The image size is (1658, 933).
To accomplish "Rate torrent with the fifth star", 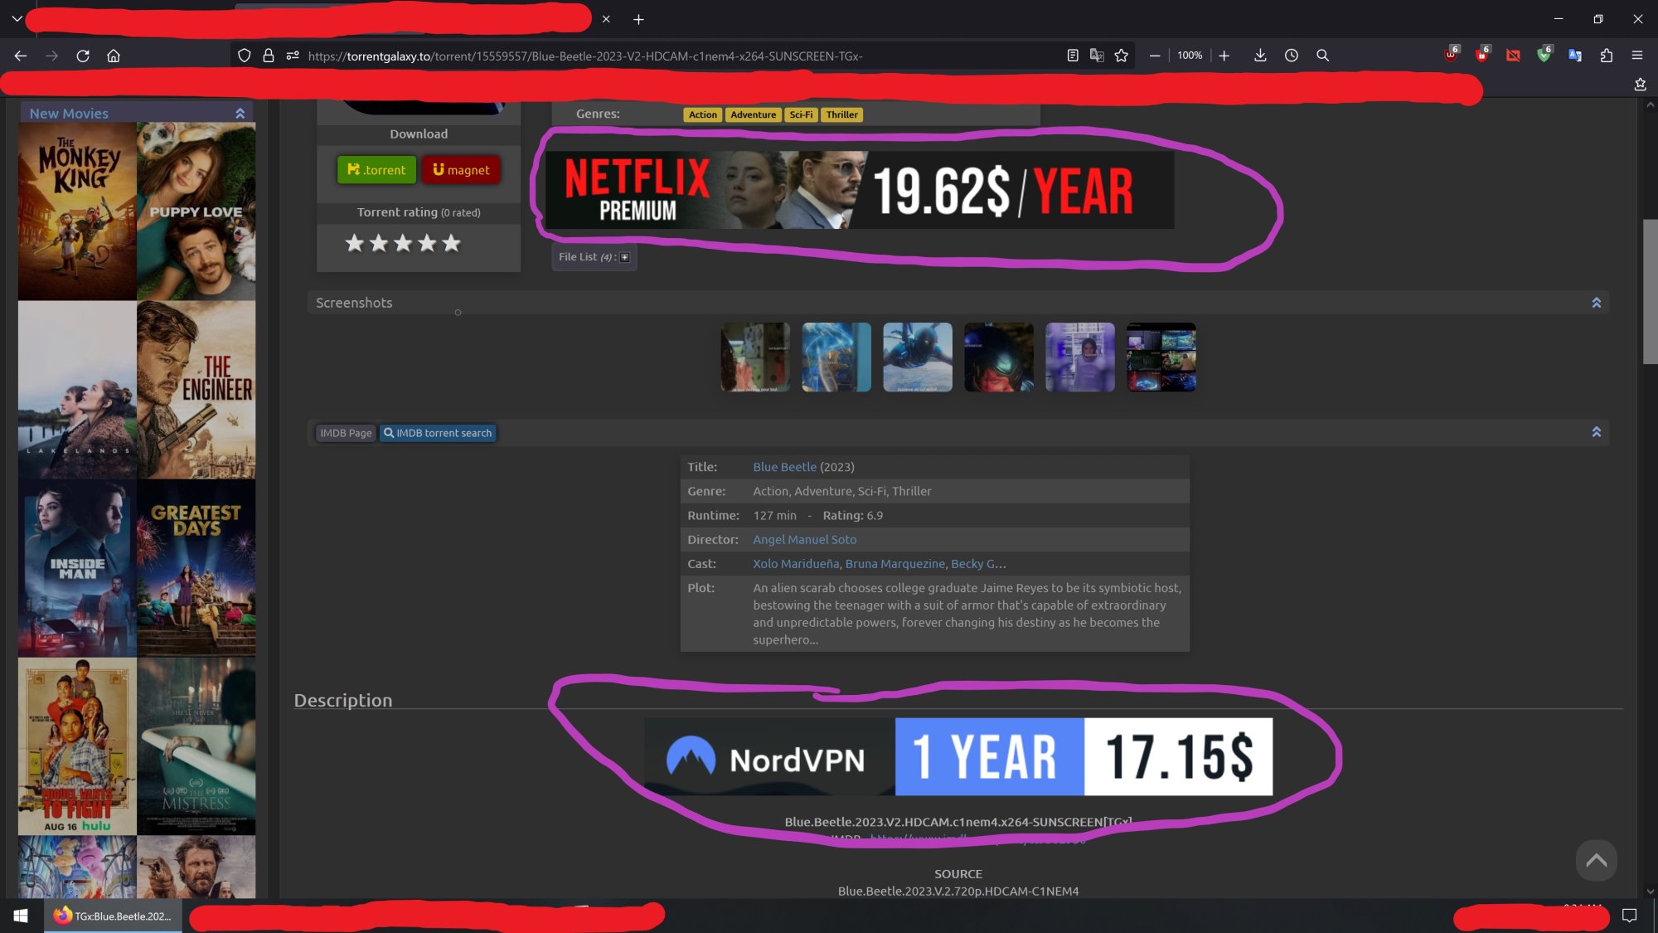I will [x=451, y=243].
